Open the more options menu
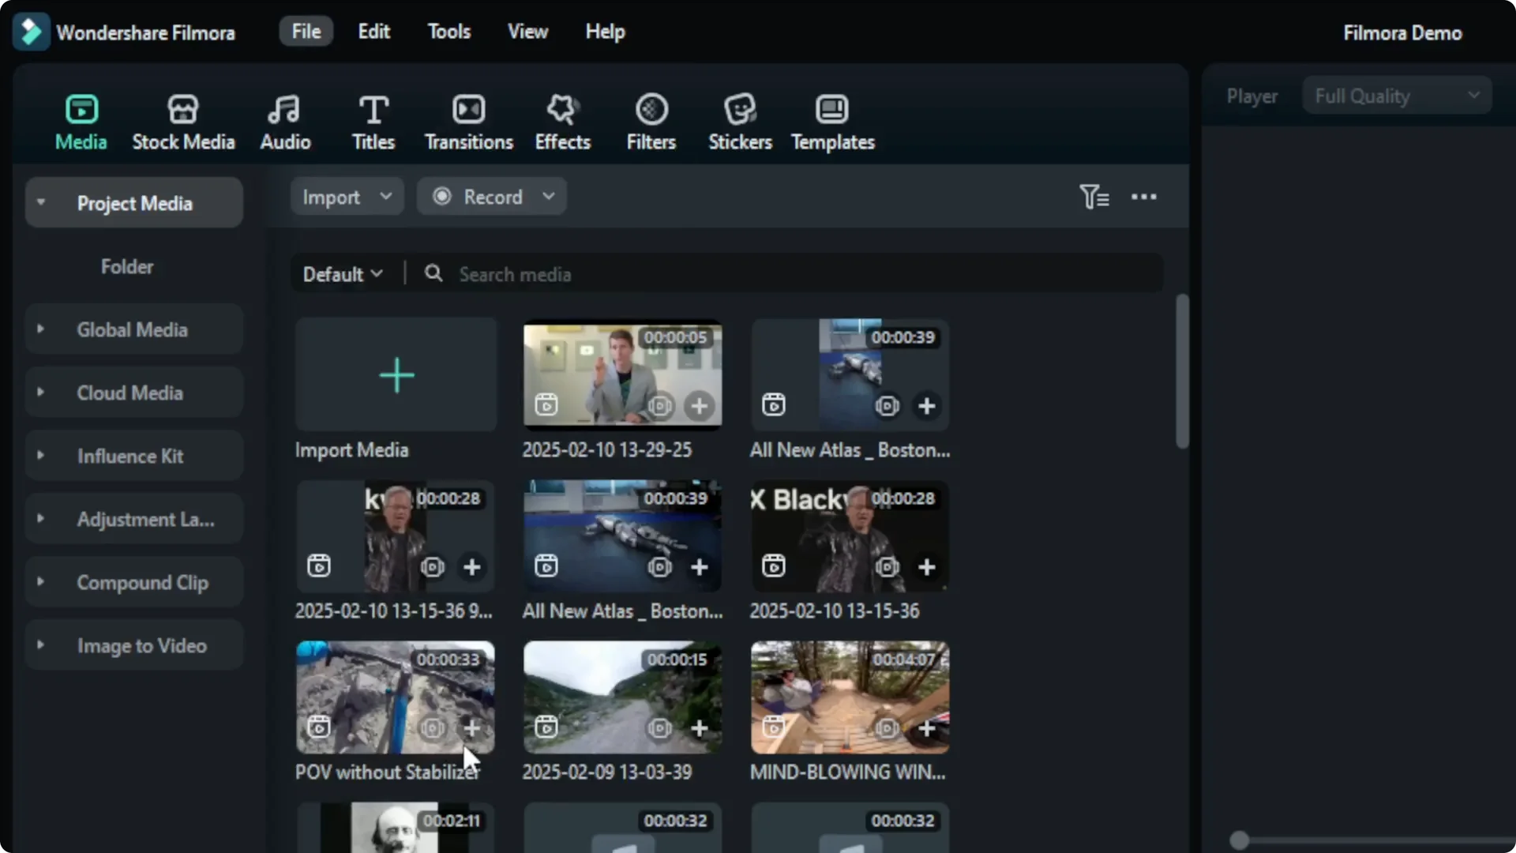 [1144, 197]
